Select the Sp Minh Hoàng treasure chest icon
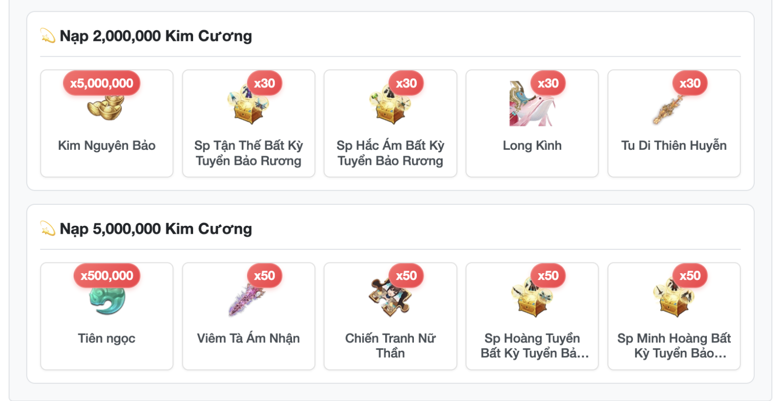 (x=674, y=297)
